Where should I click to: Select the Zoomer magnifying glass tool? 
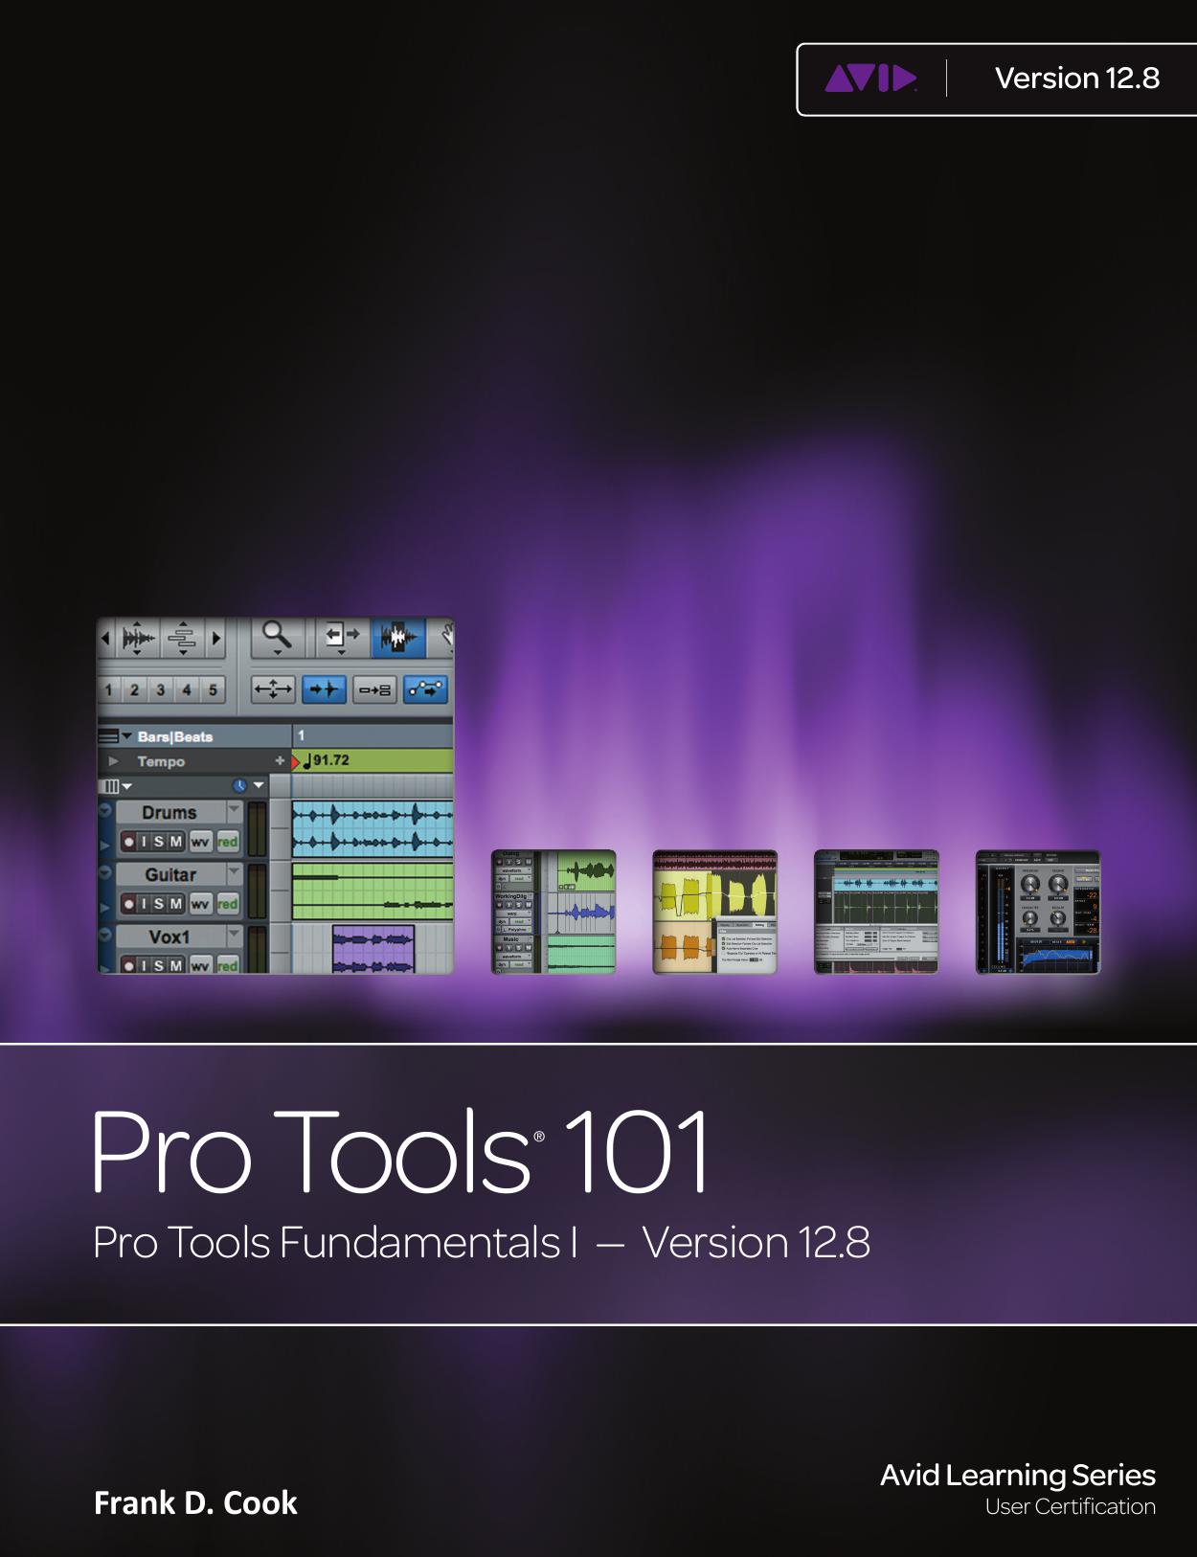(278, 636)
